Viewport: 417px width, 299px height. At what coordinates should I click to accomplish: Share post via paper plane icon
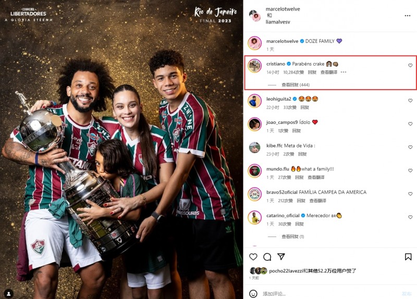tap(281, 256)
